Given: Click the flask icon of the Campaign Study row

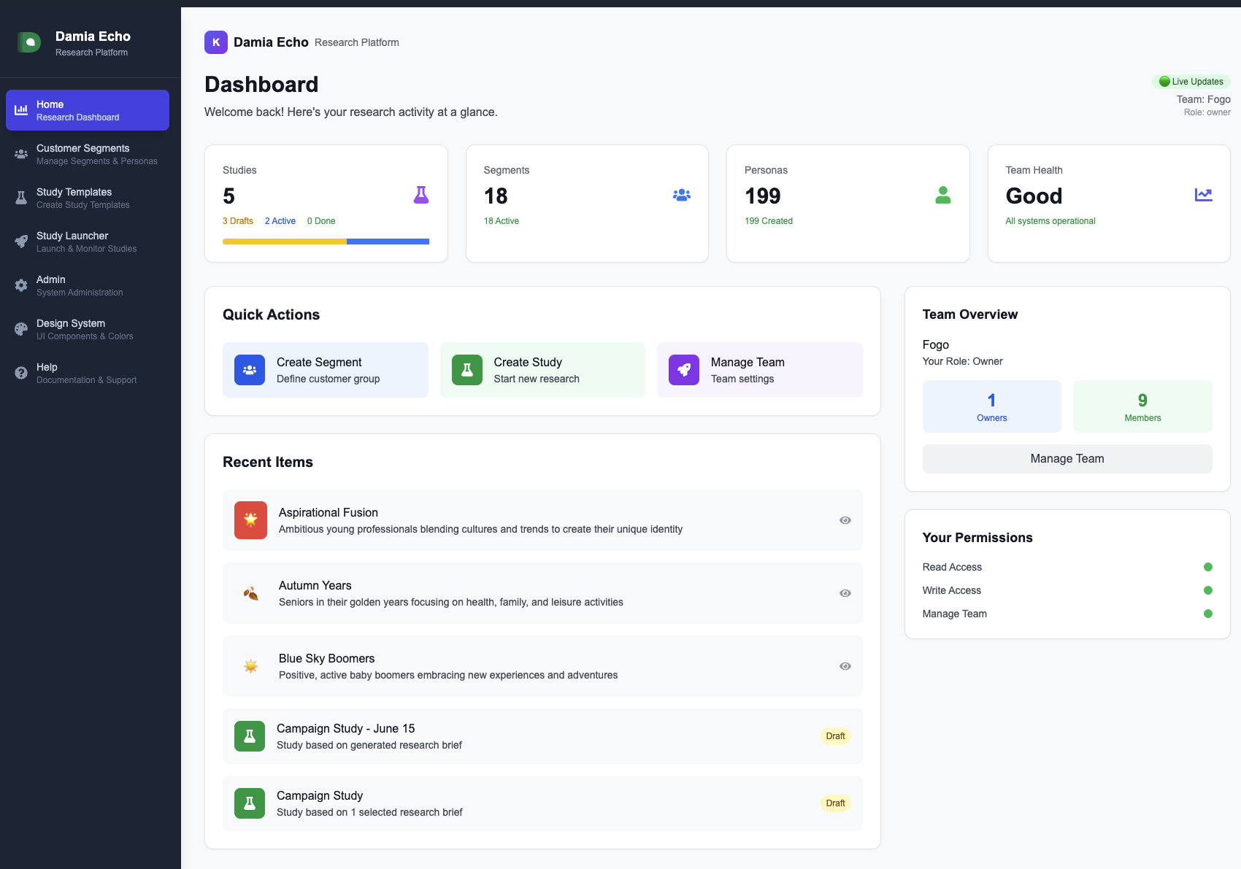Looking at the screenshot, I should (250, 803).
